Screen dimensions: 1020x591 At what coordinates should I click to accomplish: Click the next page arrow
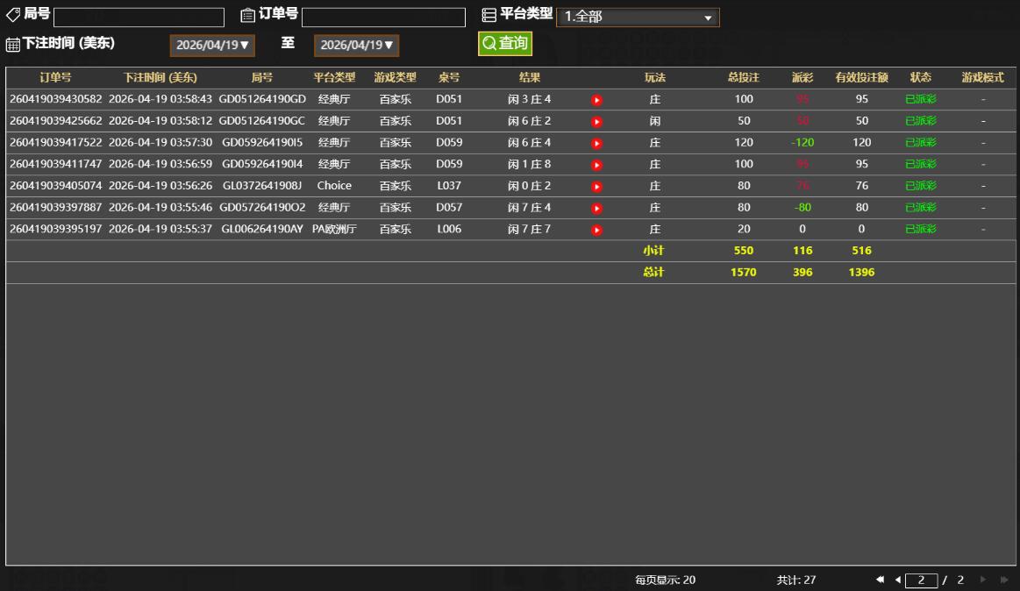point(983,580)
